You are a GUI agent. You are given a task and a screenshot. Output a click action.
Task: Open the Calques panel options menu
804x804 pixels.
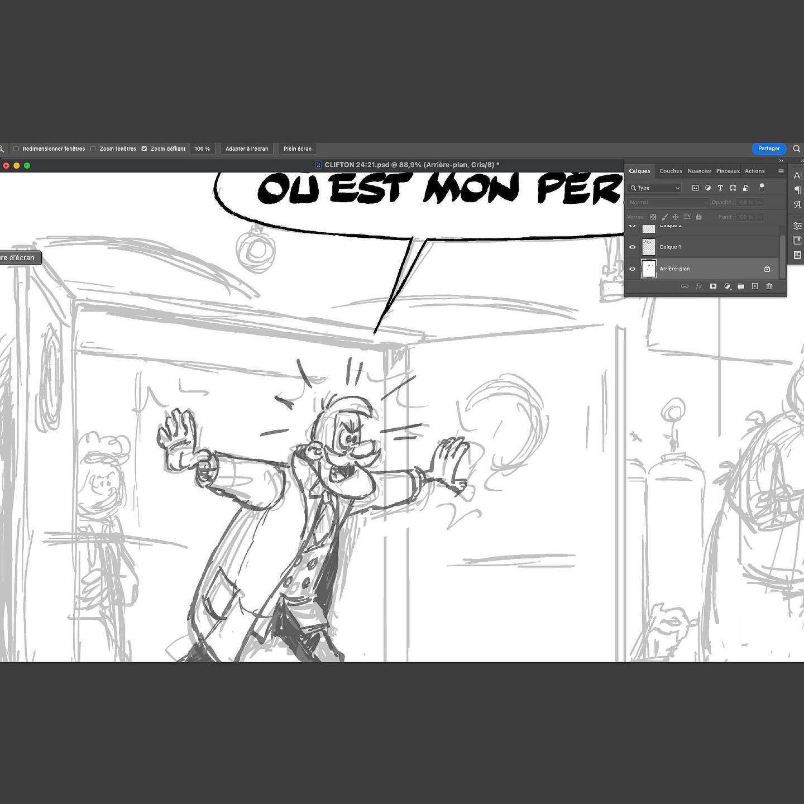coord(781,171)
